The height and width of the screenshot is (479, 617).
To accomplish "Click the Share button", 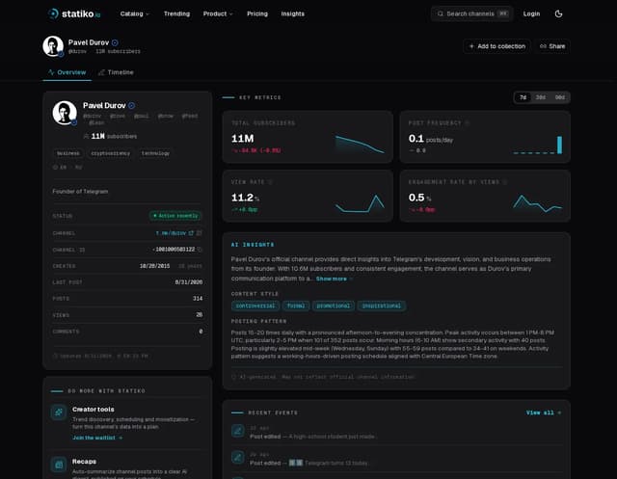I will [x=552, y=46].
